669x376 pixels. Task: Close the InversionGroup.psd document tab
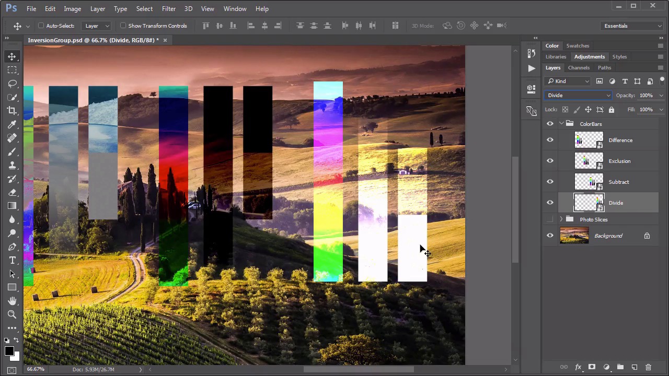coord(165,40)
